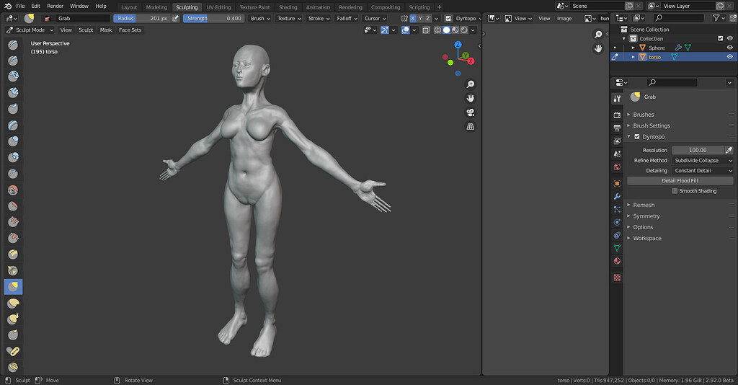The height and width of the screenshot is (385, 738).
Task: Open the Falloff dropdown
Action: [x=347, y=18]
